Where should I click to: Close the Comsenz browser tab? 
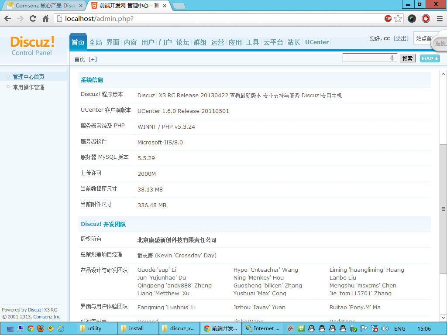81,5
